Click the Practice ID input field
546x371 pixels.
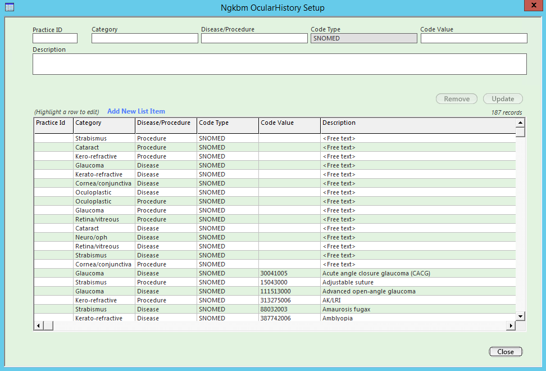pos(55,38)
